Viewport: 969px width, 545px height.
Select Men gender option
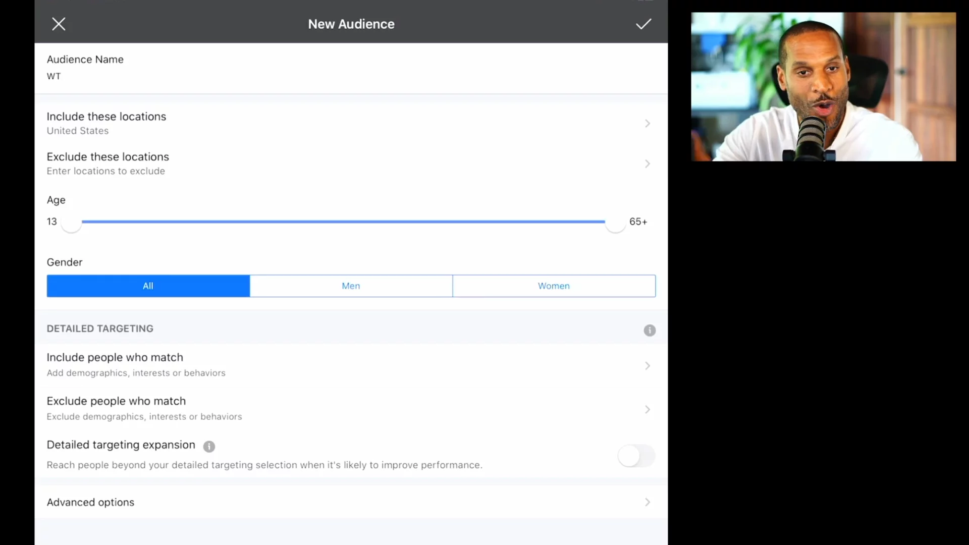pos(351,286)
